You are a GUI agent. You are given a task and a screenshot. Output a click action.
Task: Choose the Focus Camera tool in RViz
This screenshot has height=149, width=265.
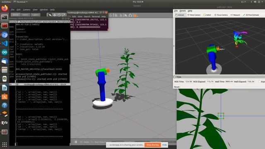[x=221, y=15]
